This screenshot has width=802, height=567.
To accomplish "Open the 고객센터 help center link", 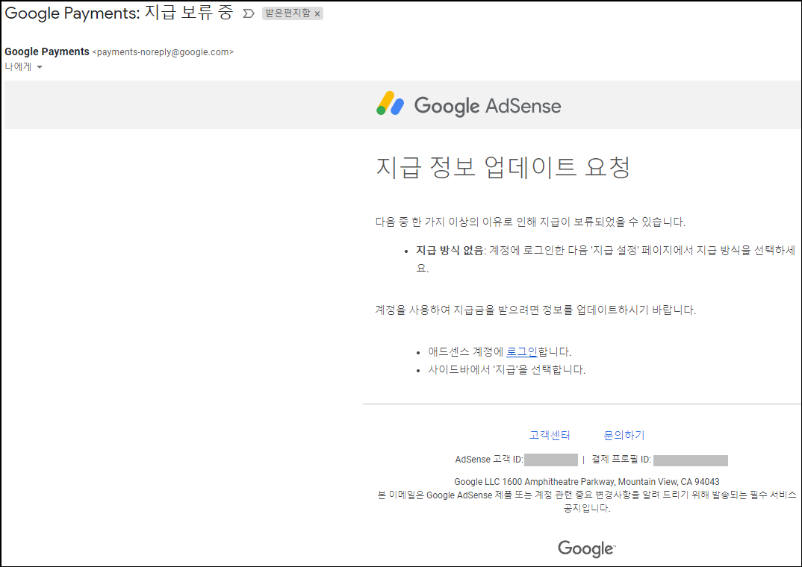I will pos(550,435).
